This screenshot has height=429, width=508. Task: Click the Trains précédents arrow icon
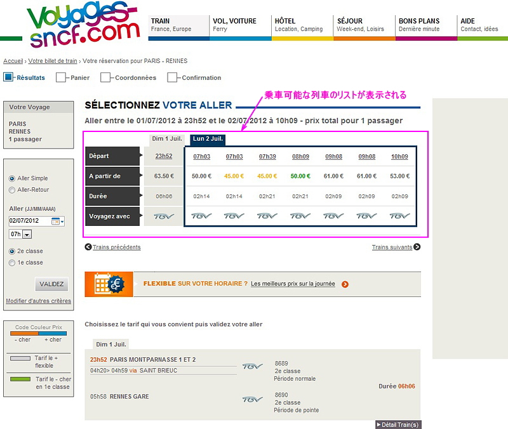(x=88, y=247)
